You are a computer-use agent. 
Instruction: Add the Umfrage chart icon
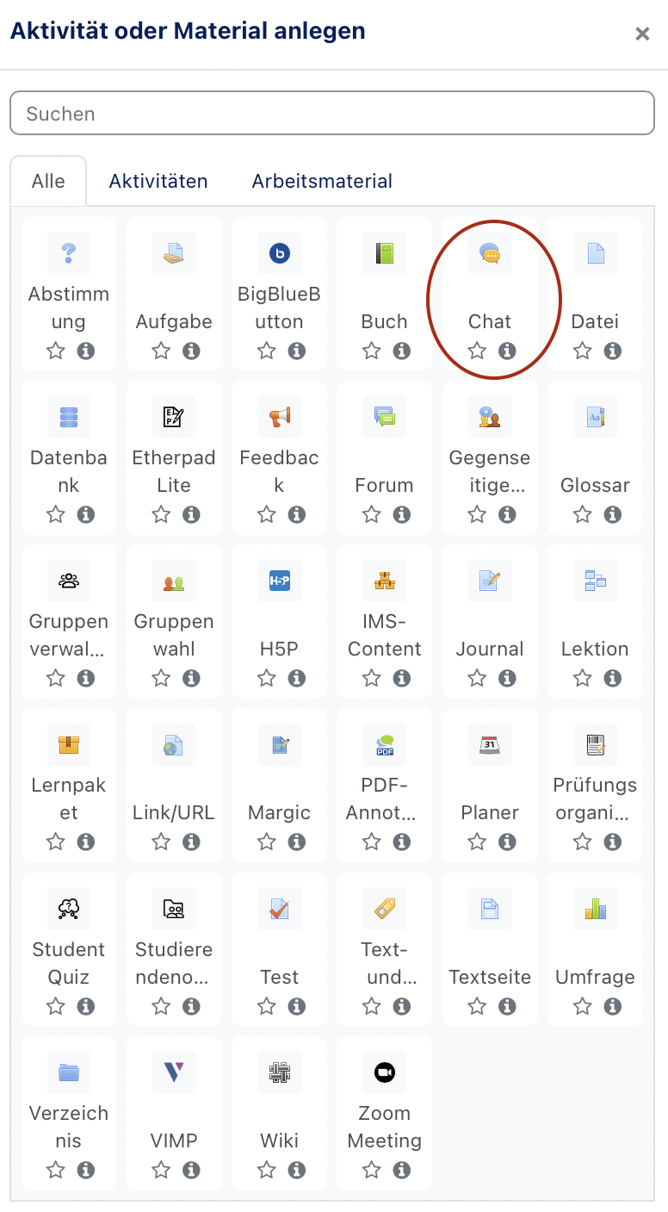click(595, 908)
